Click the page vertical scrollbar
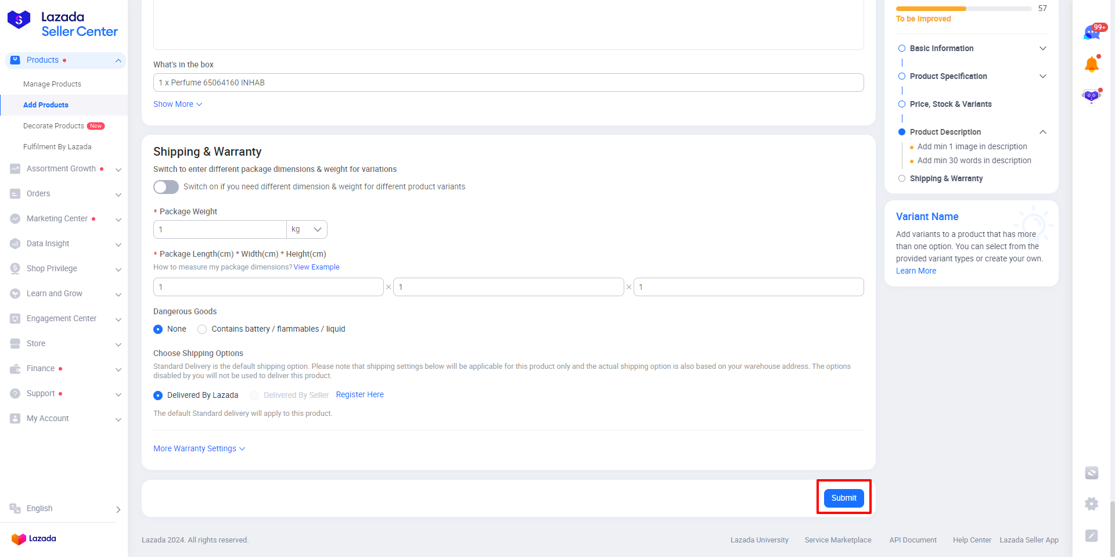1115x557 pixels. (1112, 529)
